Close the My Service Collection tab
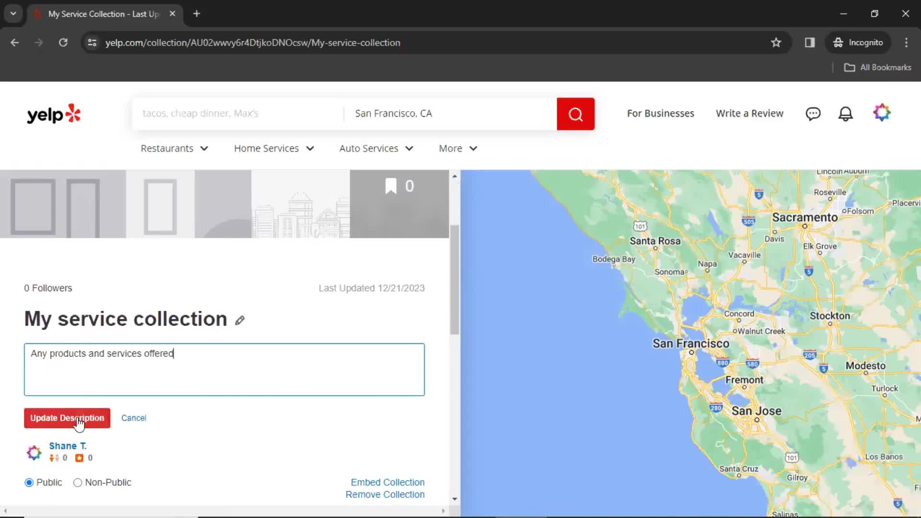 172,14
